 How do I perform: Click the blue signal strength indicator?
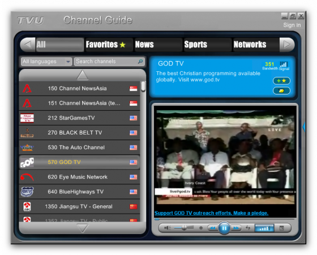point(264,228)
